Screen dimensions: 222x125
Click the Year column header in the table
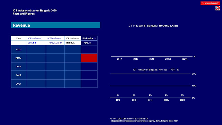click(x=18, y=38)
